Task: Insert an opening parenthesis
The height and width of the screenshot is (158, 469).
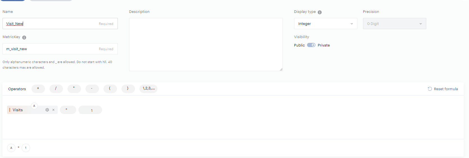Action: tap(110, 89)
